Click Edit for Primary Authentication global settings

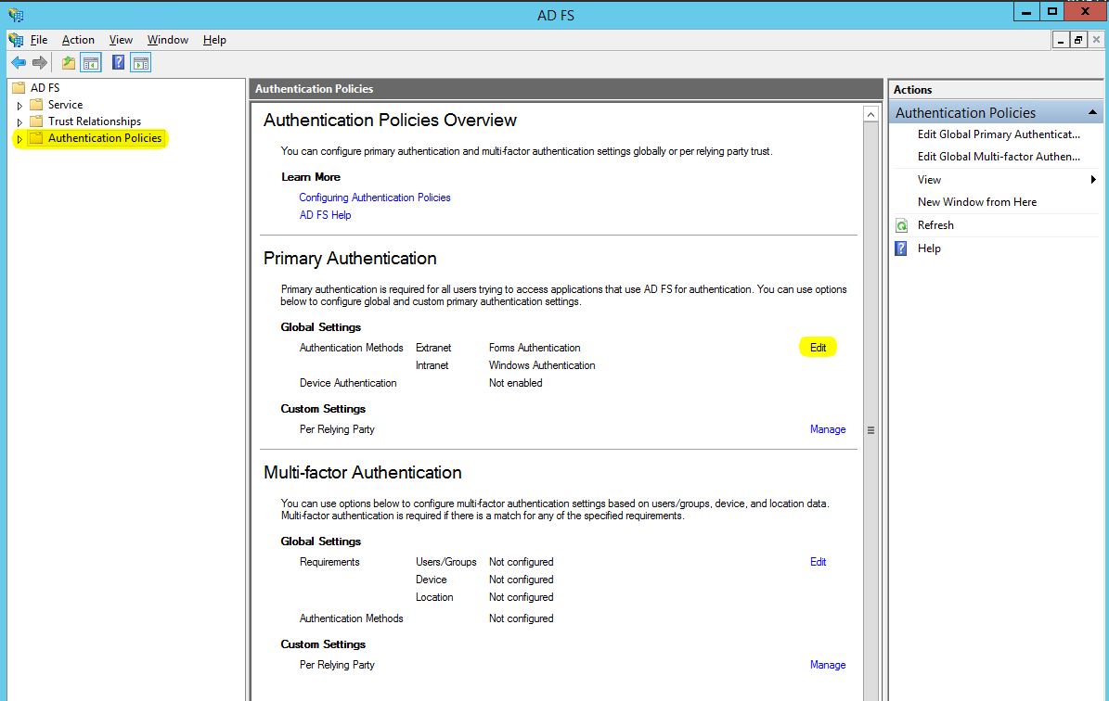819,348
